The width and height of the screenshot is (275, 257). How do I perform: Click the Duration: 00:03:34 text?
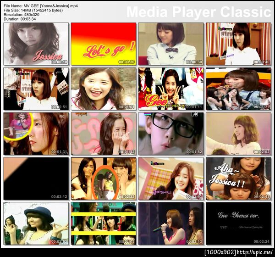tap(20, 19)
